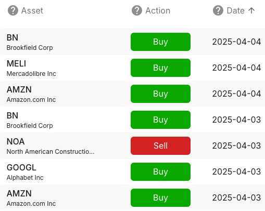Select the BN ticker in the 2025-04-03 row
Viewport: 265px width, 211px height.
pos(12,115)
